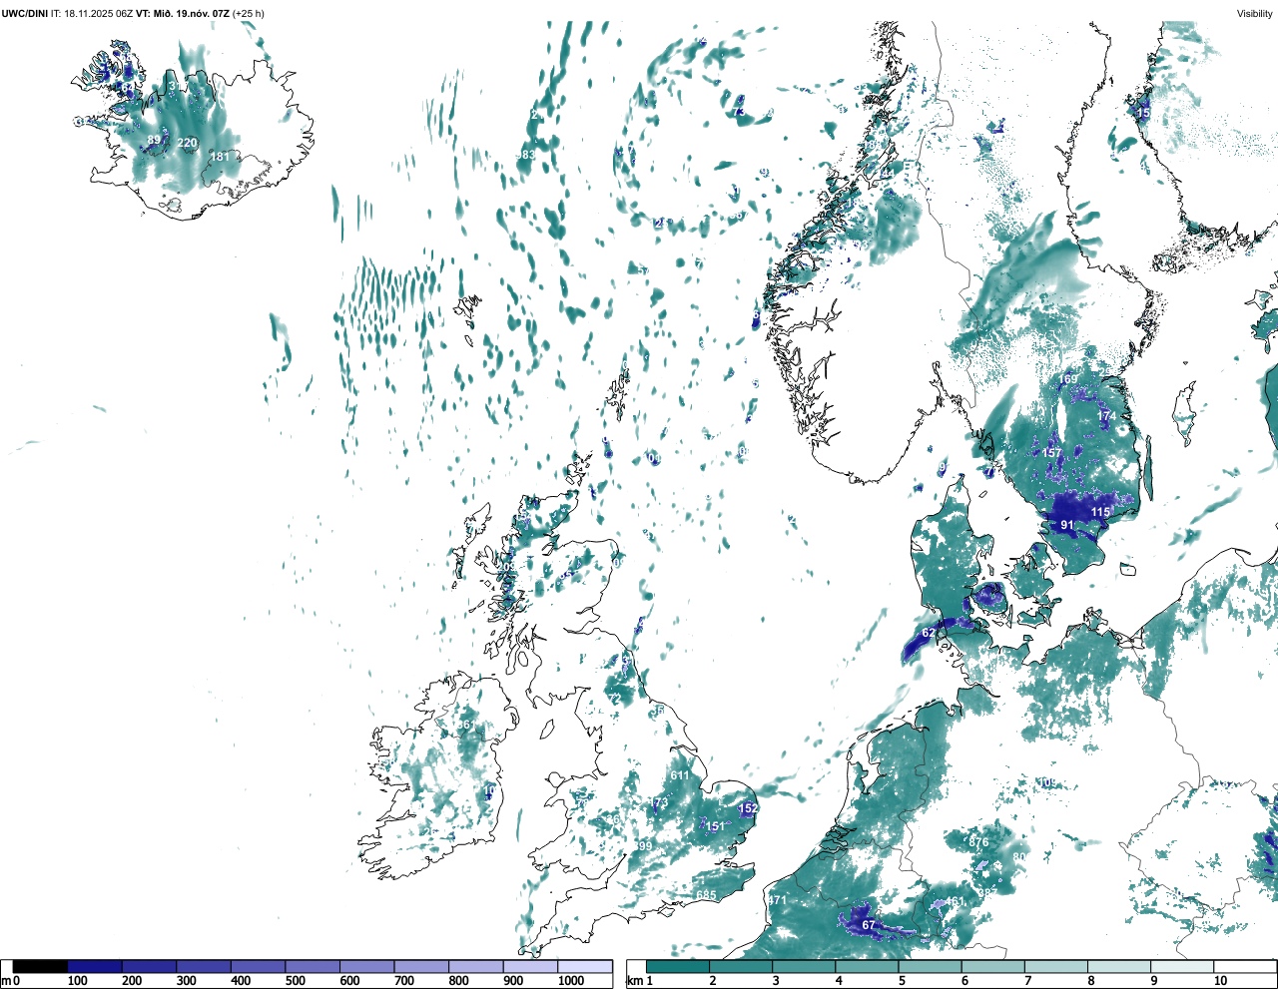Screen dimensions: 1278x989
Task: Click the '1000' label on metre legend
Action: tap(571, 981)
